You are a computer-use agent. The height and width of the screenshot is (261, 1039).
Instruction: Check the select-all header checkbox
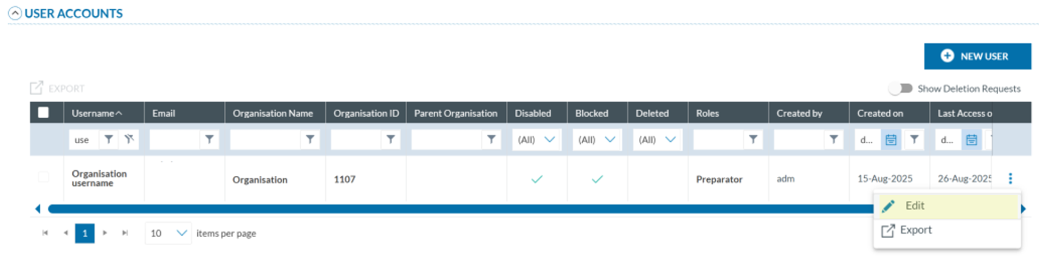pos(43,112)
